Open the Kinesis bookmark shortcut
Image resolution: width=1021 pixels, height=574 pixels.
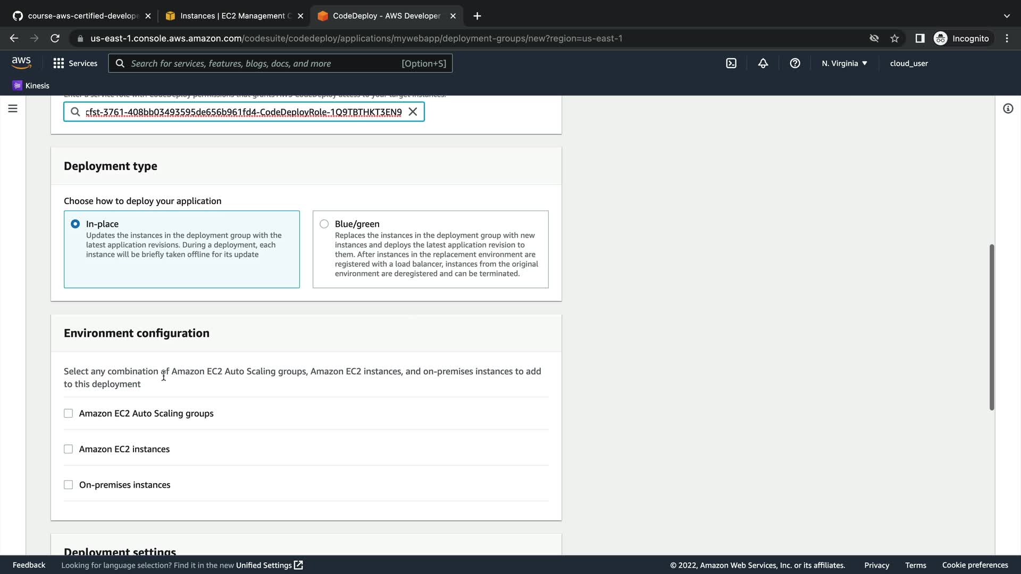[x=31, y=86]
